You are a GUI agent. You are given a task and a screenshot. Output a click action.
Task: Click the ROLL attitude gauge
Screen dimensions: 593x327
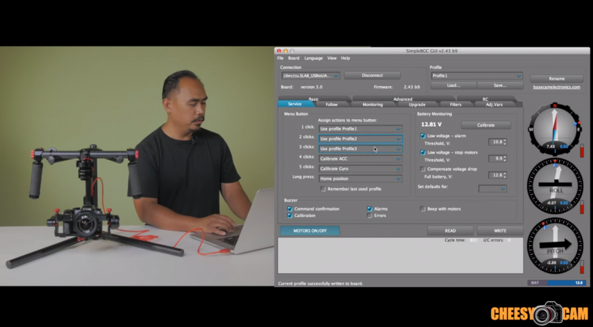pyautogui.click(x=555, y=186)
